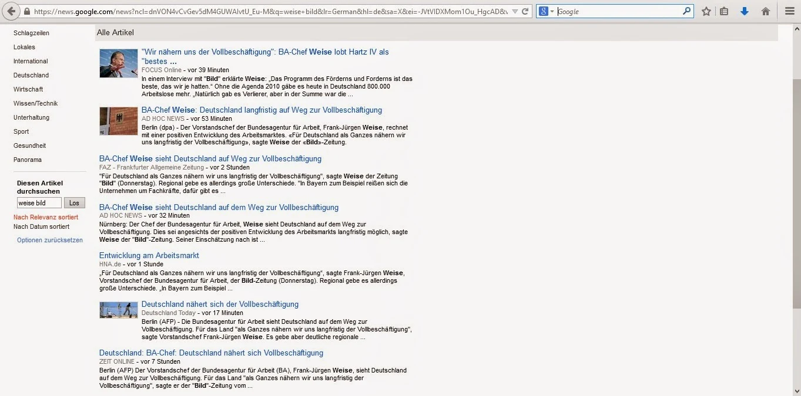Click the Los button
This screenshot has height=396, width=801.
pyautogui.click(x=75, y=203)
